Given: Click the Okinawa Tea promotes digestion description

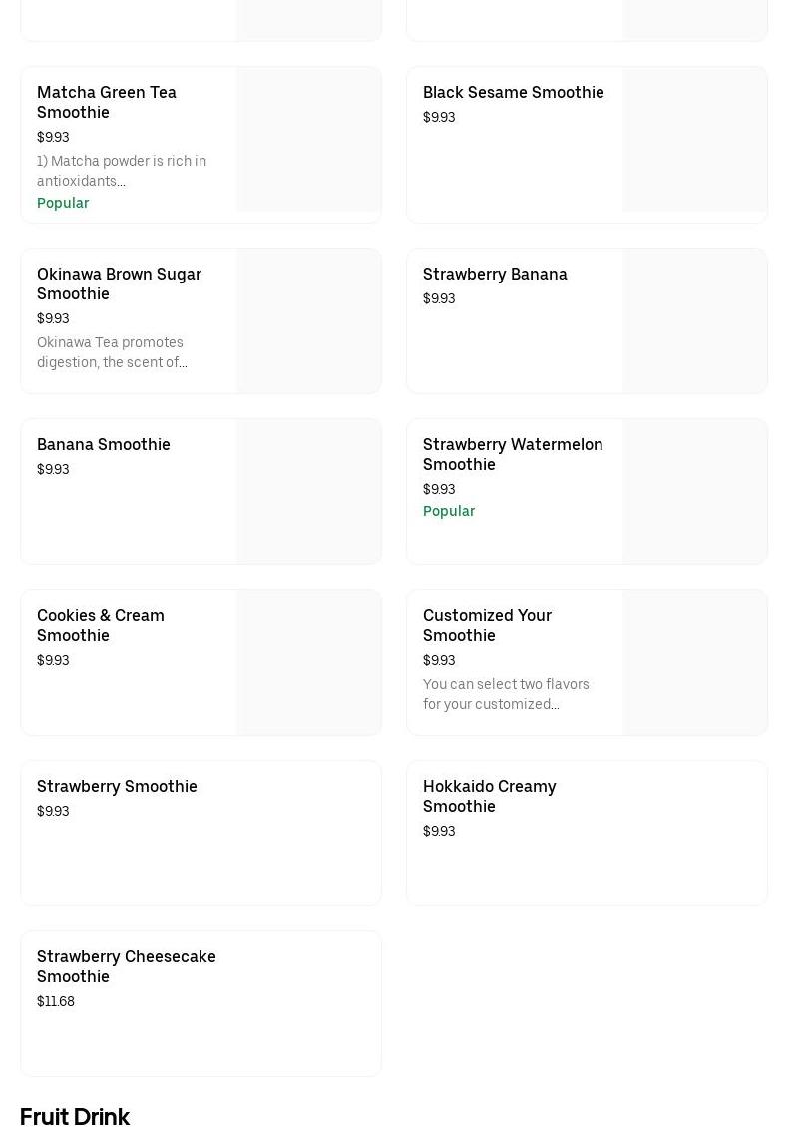Looking at the screenshot, I should pyautogui.click(x=112, y=352).
